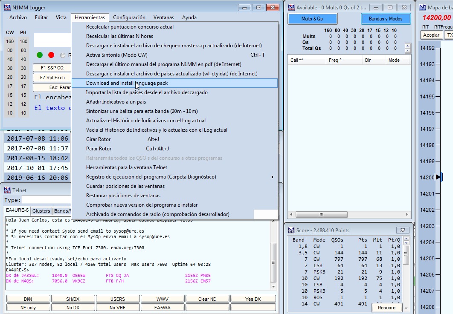Open Herramientas para la ventana Telnet
Viewport: 453px width, 314px height.
174,167
